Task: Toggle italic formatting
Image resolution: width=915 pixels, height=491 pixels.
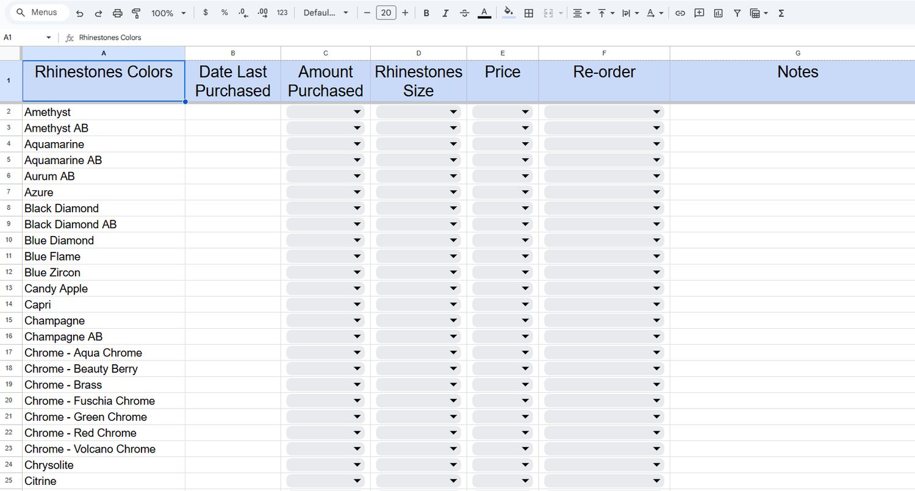Action: coord(445,12)
